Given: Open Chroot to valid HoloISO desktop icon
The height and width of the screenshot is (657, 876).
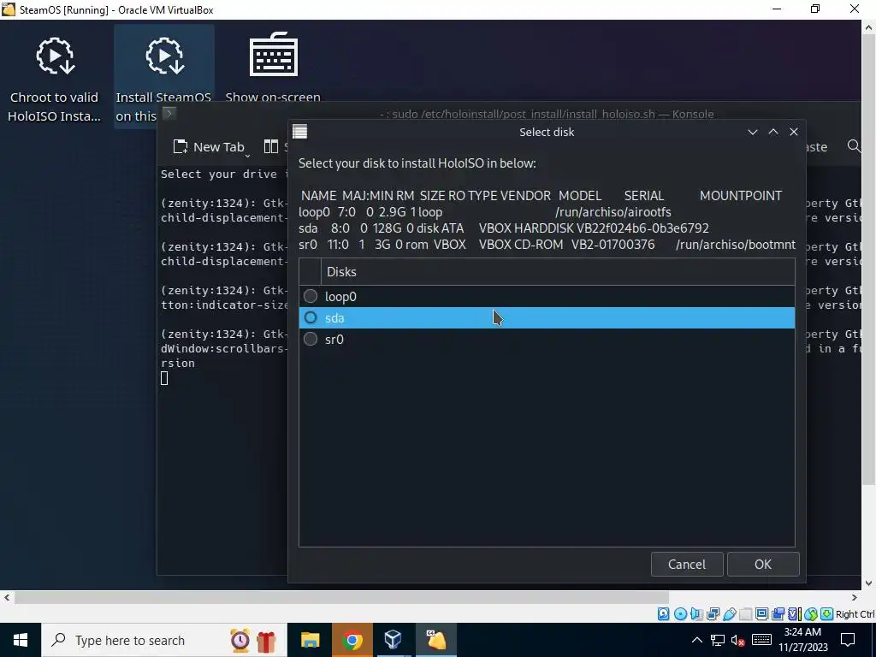Looking at the screenshot, I should tap(54, 78).
